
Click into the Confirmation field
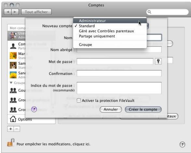(x=119, y=73)
